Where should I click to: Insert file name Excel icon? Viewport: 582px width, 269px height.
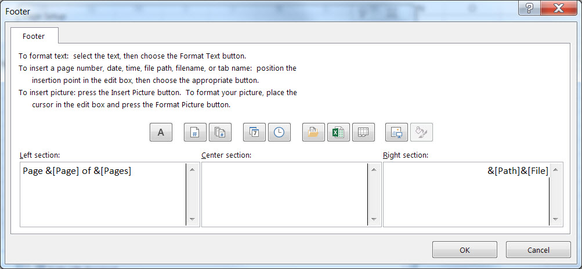pyautogui.click(x=338, y=132)
